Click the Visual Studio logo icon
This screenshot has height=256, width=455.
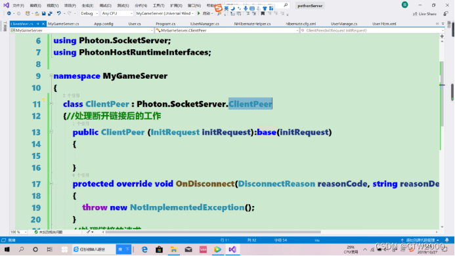coord(6,5)
